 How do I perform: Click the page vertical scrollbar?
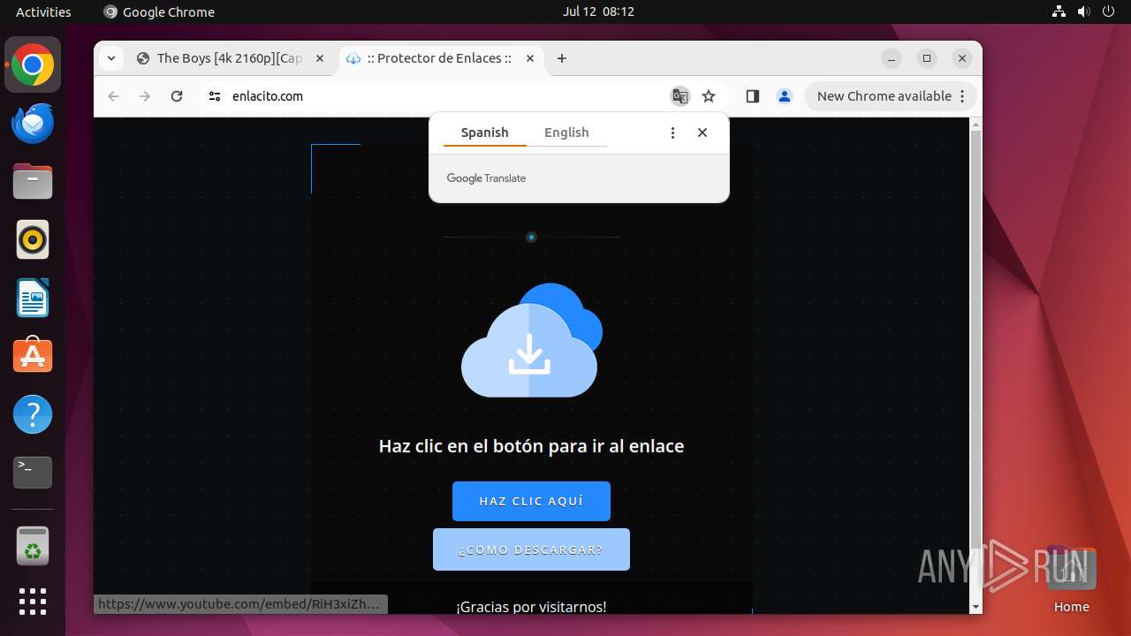click(975, 339)
